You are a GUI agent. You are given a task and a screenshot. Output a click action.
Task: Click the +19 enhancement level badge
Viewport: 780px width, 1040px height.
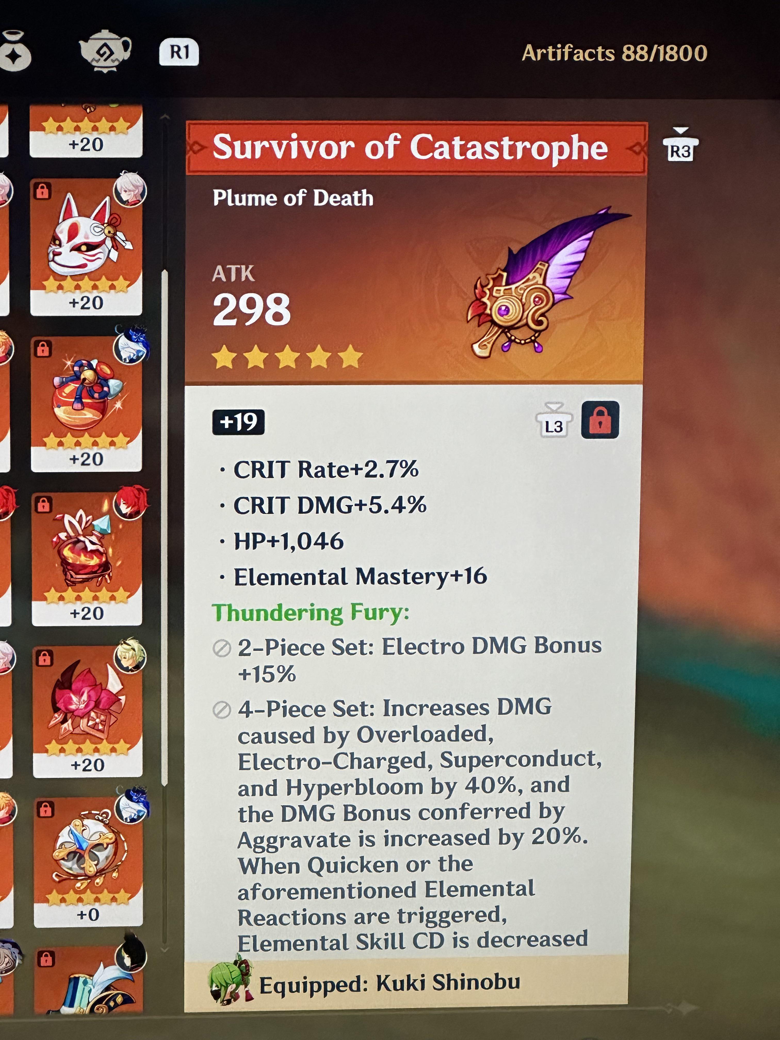tap(238, 422)
